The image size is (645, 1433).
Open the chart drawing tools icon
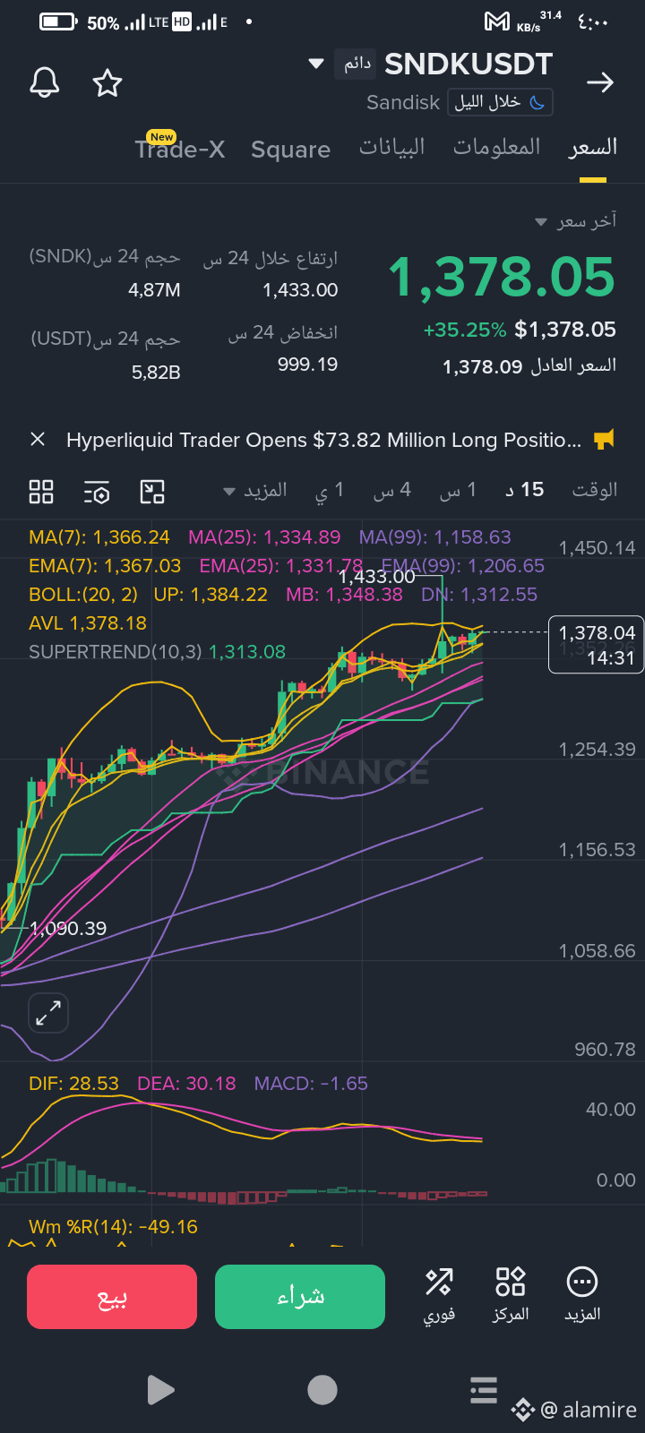(x=152, y=492)
